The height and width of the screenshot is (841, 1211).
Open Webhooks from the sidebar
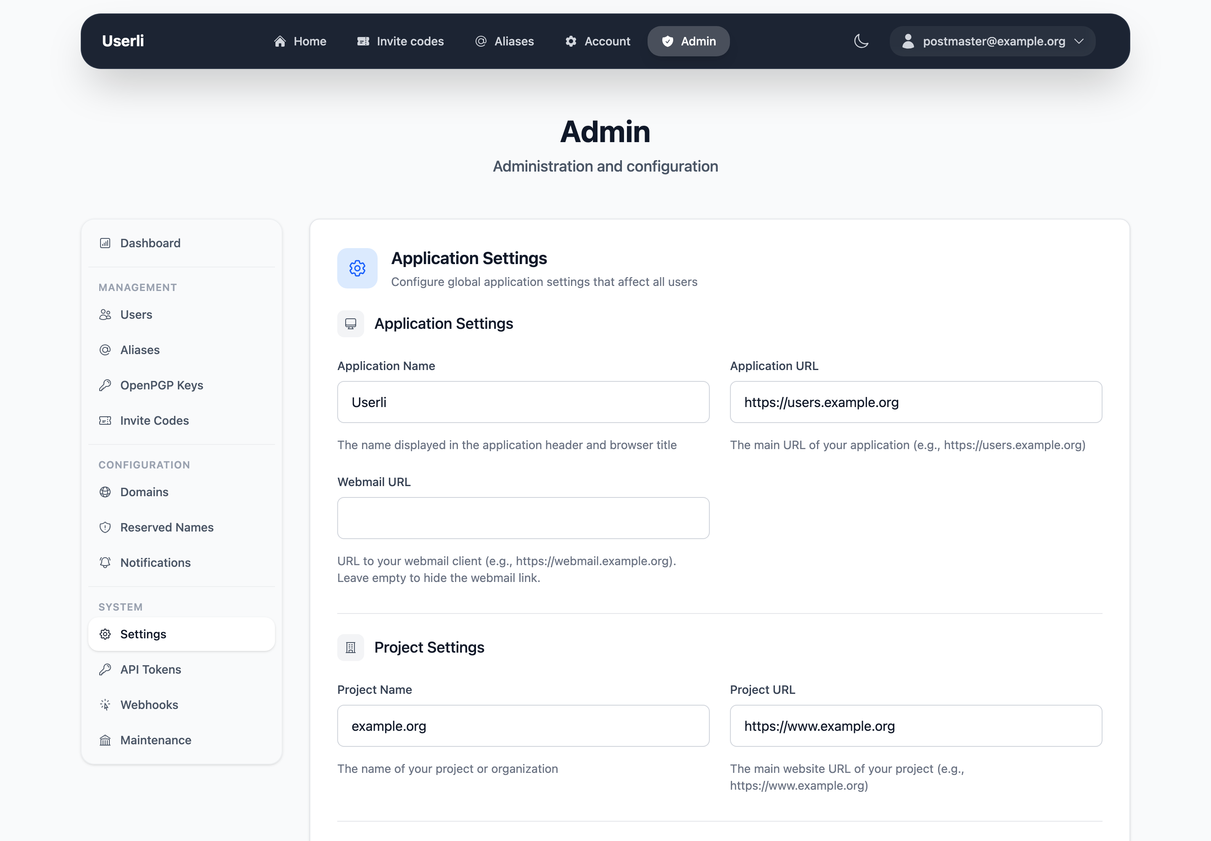click(182, 704)
